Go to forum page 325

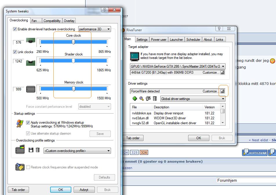coord(134,152)
